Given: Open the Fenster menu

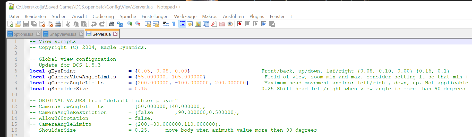Looking at the screenshot, I should (x=277, y=16).
